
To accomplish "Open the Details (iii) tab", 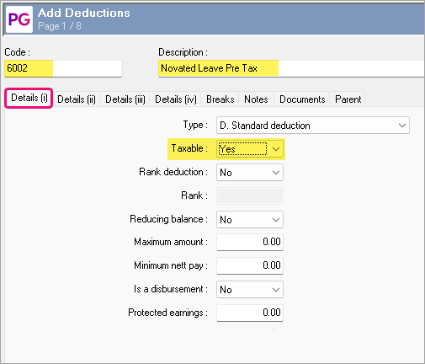I will [x=125, y=99].
